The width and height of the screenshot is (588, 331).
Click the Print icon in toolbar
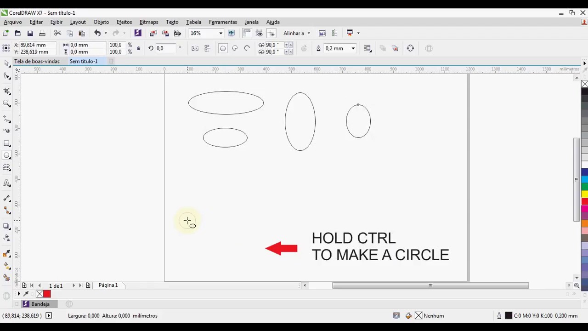point(42,33)
